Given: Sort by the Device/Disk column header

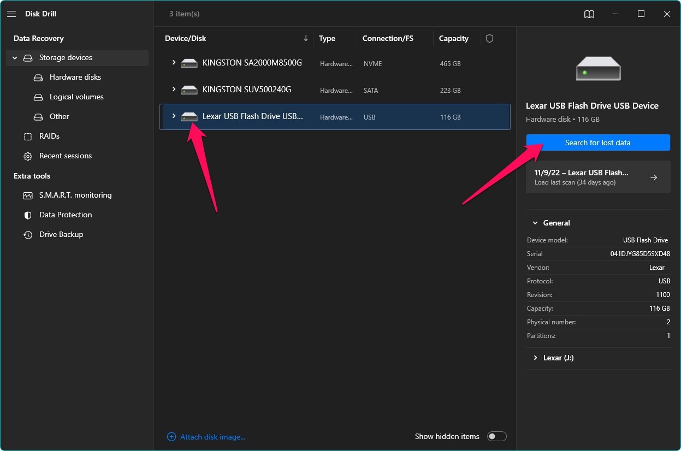Looking at the screenshot, I should [x=186, y=38].
